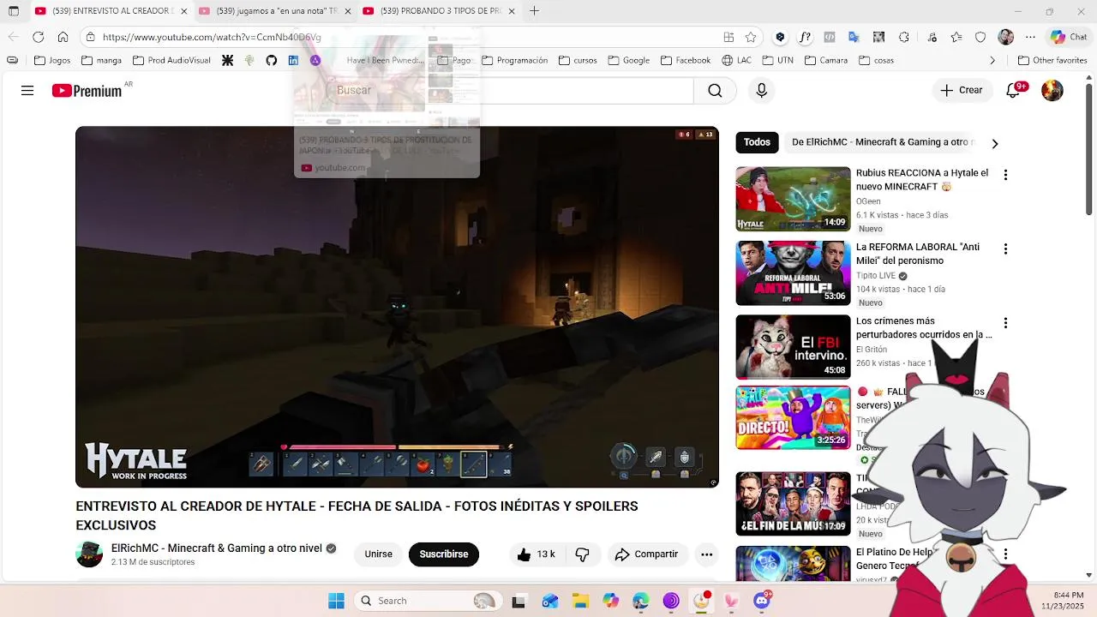Go to browser home page
1097x617 pixels.
63,37
